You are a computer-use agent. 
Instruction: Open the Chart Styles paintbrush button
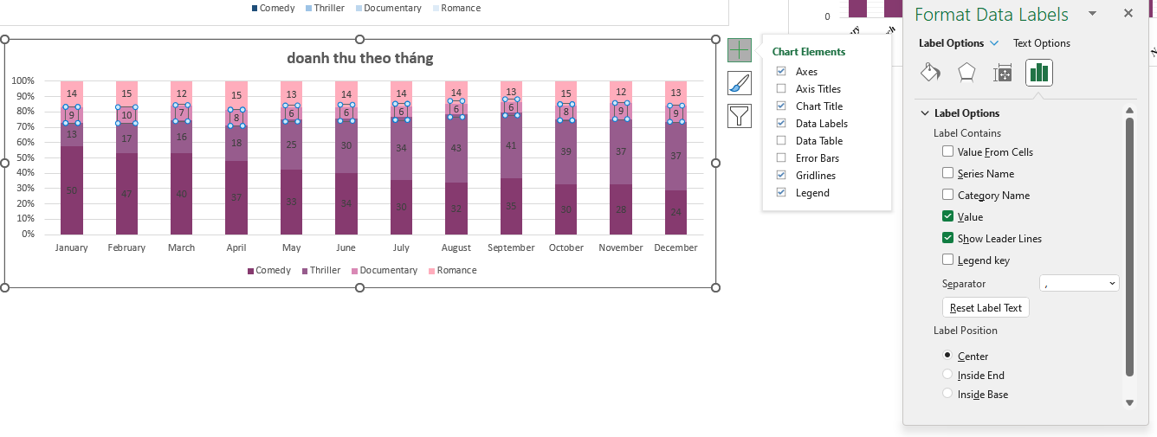(x=740, y=83)
